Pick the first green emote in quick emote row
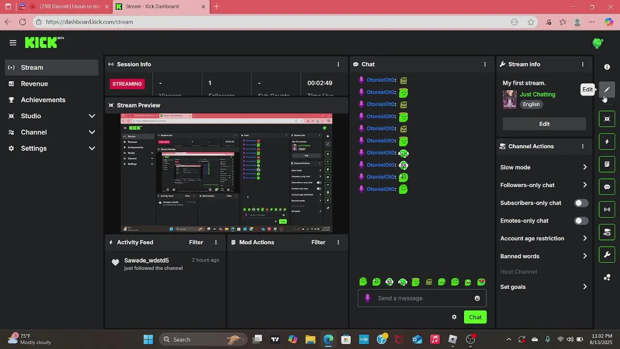 [x=363, y=282]
